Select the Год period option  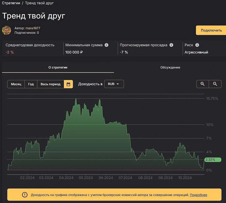pos(31,84)
